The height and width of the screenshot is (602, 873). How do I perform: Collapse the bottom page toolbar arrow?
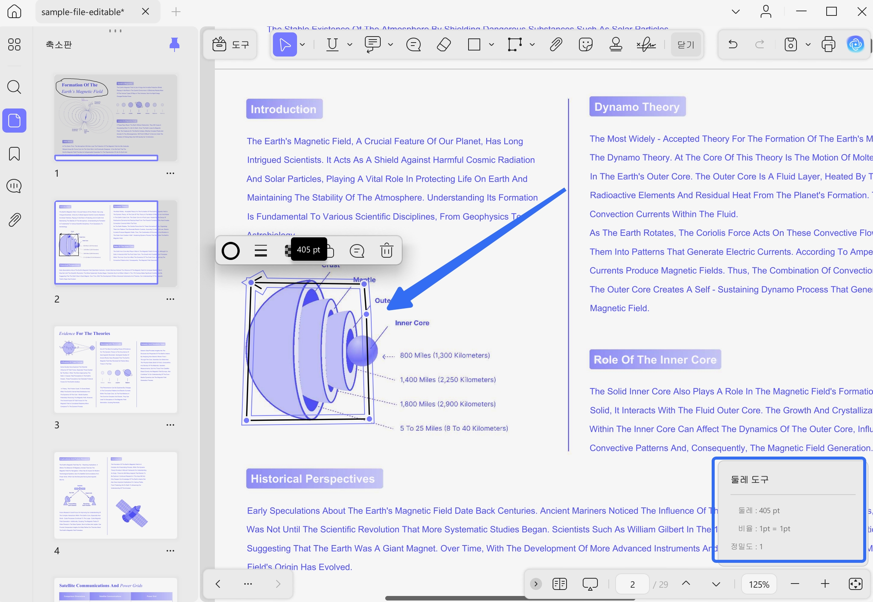pos(536,584)
